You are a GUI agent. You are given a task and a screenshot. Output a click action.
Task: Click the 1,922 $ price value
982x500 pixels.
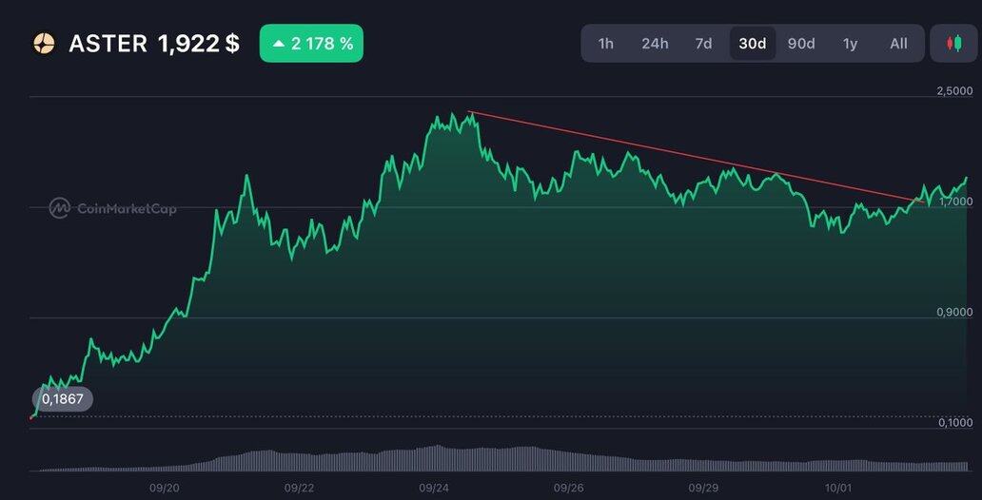(198, 44)
